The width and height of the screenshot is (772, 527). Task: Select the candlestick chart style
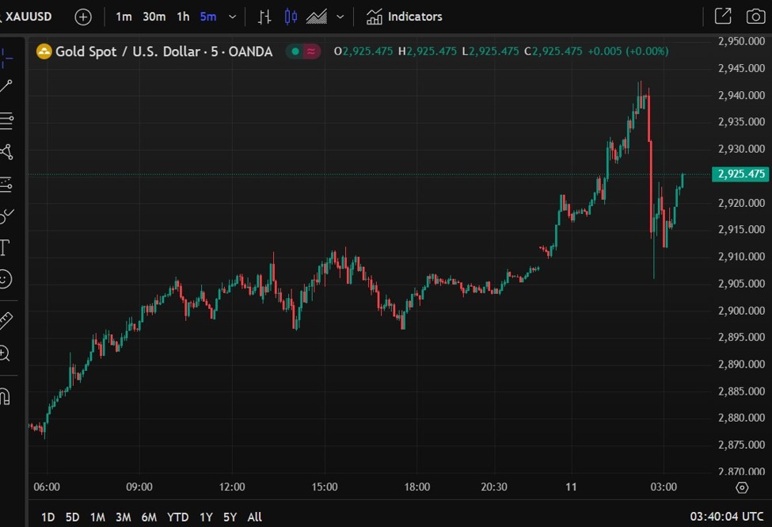pyautogui.click(x=291, y=17)
